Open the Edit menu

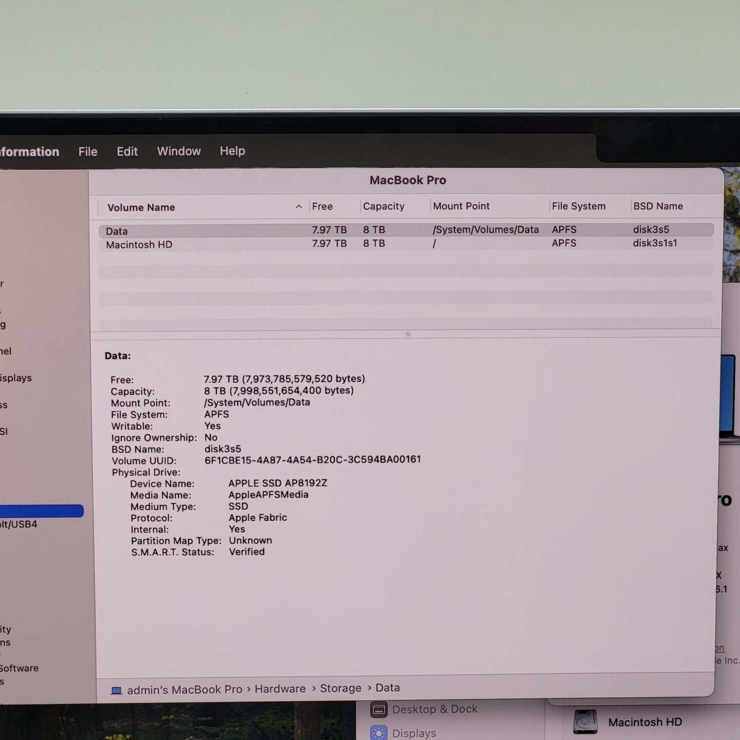coord(127,152)
